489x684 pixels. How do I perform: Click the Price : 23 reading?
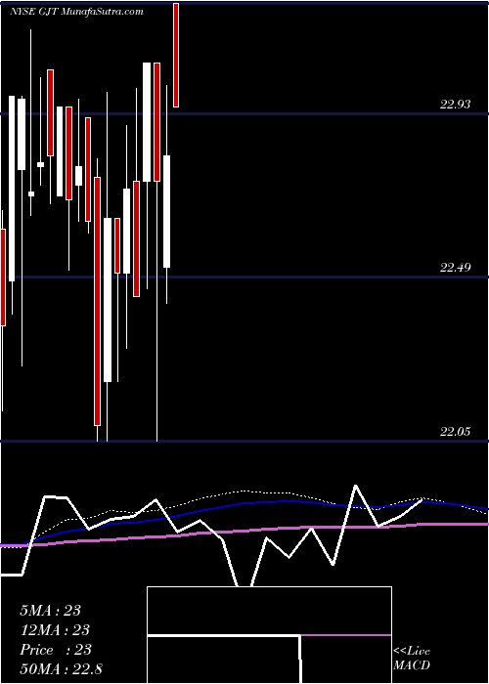[x=56, y=650]
